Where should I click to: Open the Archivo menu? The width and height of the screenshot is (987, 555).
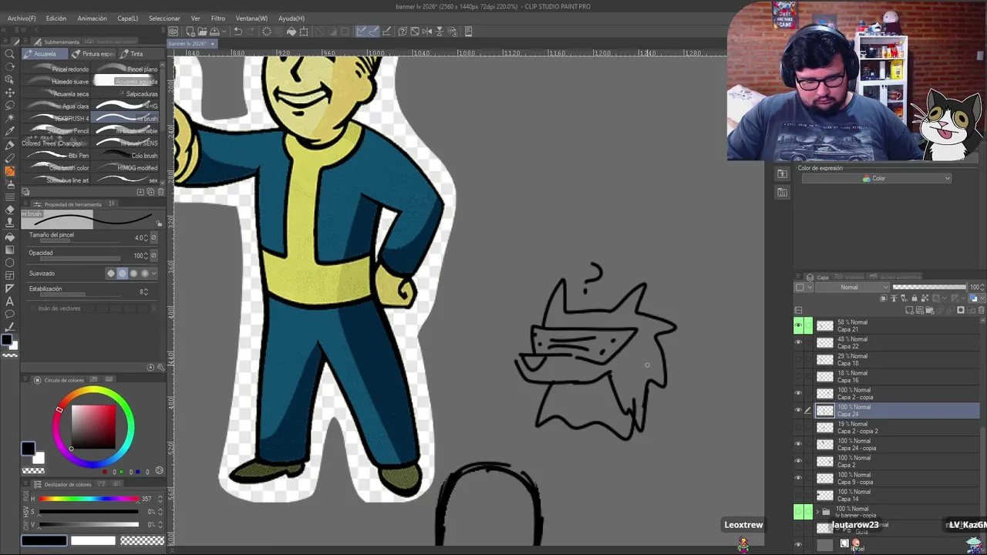point(22,18)
